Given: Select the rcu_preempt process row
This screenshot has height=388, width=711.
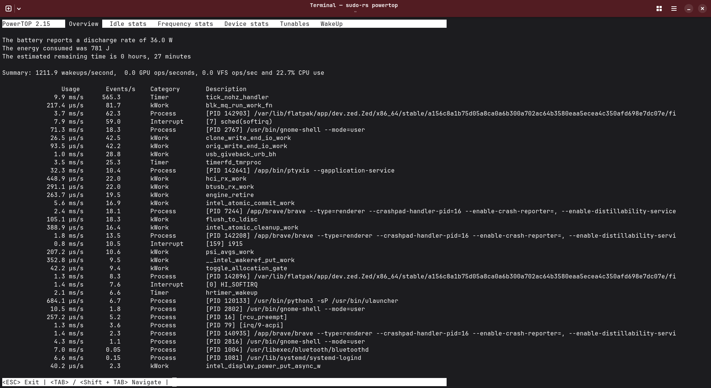Looking at the screenshot, I should click(x=167, y=317).
